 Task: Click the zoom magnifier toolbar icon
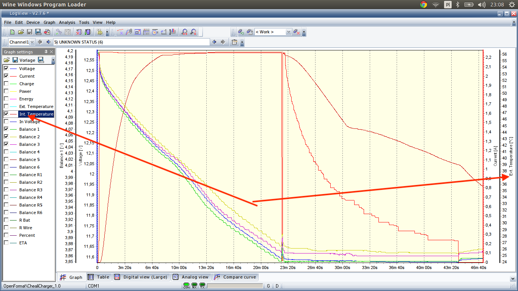click(x=184, y=32)
